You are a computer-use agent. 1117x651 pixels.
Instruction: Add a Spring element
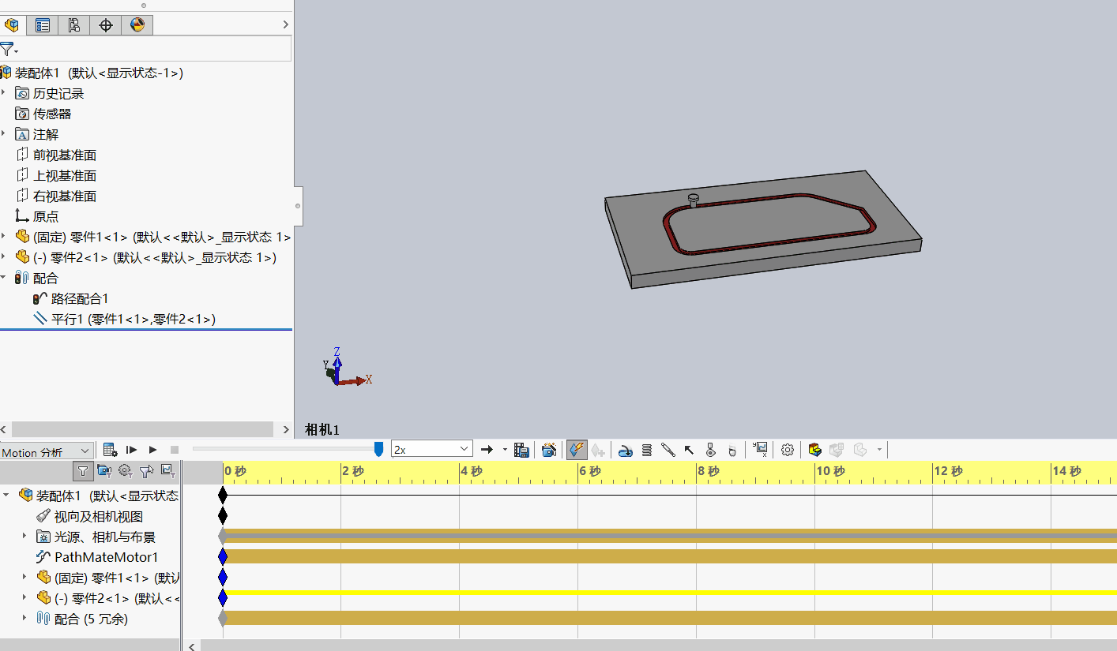(647, 450)
